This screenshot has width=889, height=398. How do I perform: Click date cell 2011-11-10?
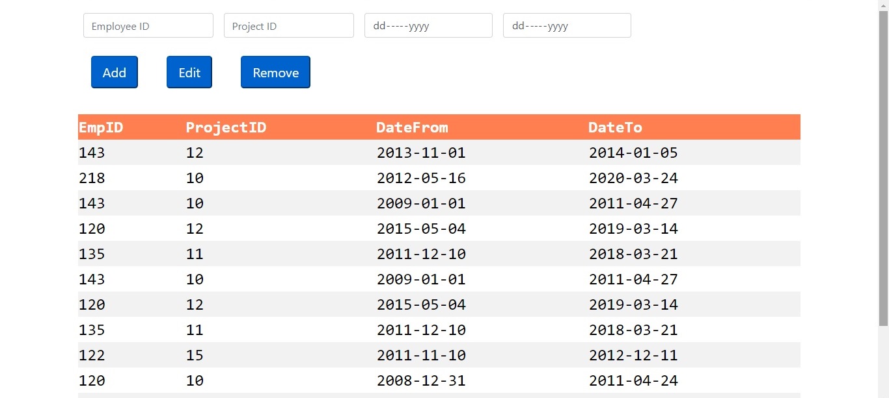coord(421,355)
